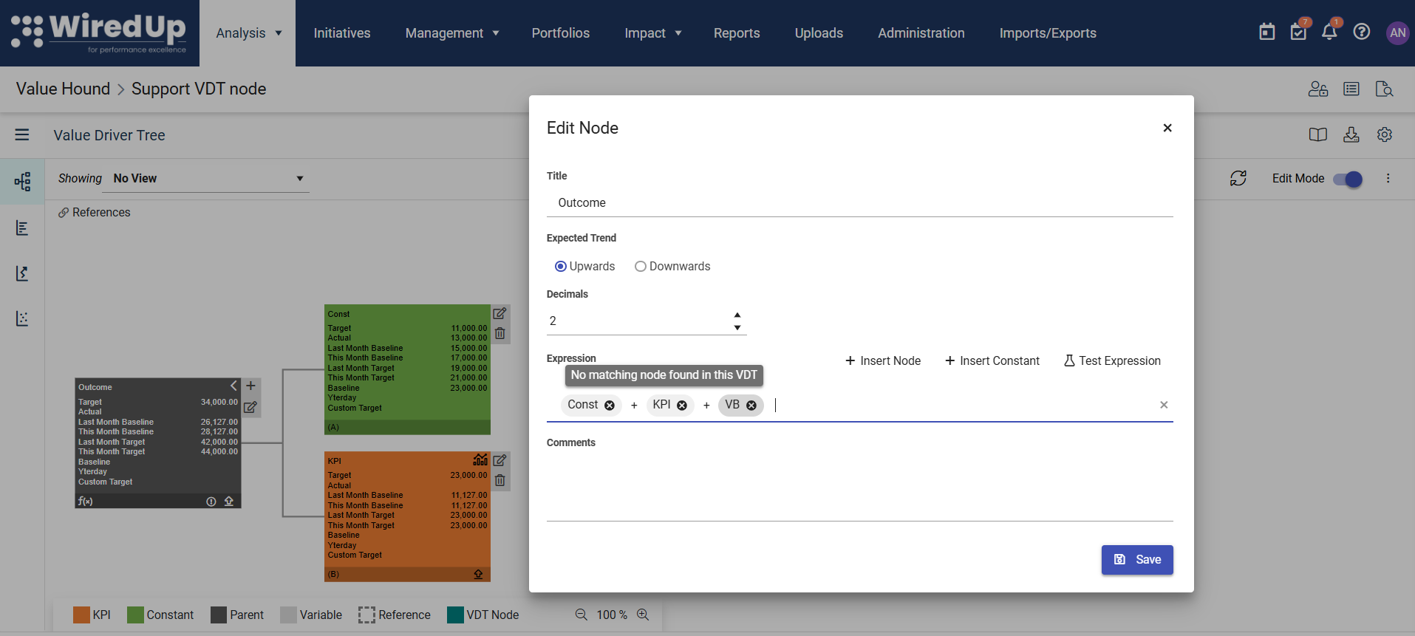Edit the Outcome node with pencil icon
This screenshot has width=1415, height=636.
250,407
